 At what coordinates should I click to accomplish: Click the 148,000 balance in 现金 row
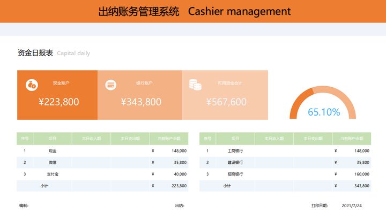pos(179,151)
